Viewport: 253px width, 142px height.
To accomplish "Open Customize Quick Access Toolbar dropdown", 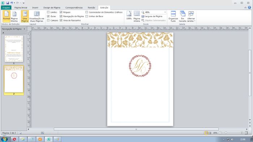I will click(x=23, y=3).
